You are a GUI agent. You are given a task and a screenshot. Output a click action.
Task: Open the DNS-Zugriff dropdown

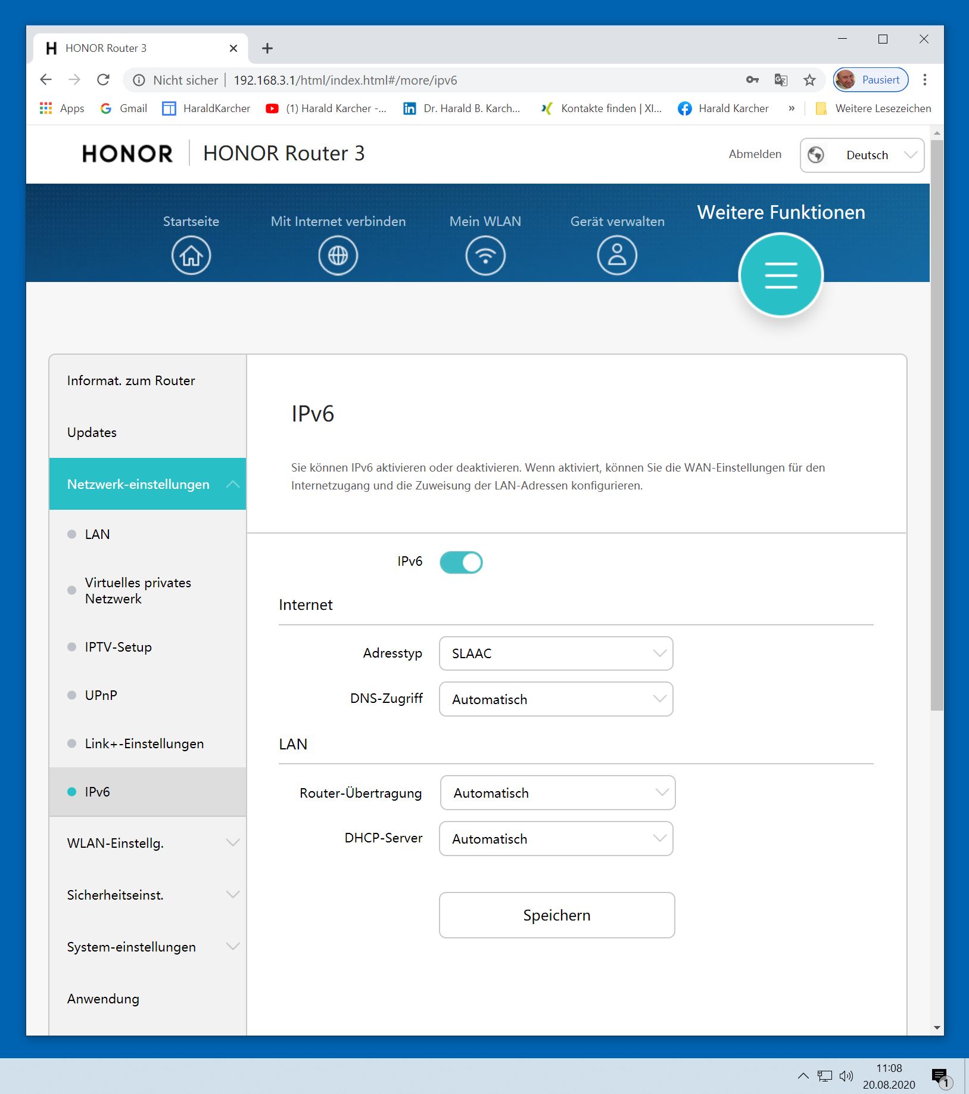point(556,699)
